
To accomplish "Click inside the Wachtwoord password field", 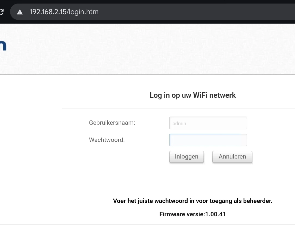I will point(208,140).
